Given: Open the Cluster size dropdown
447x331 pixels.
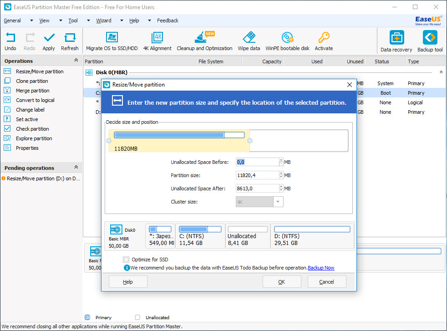Looking at the screenshot, I should tap(278, 202).
